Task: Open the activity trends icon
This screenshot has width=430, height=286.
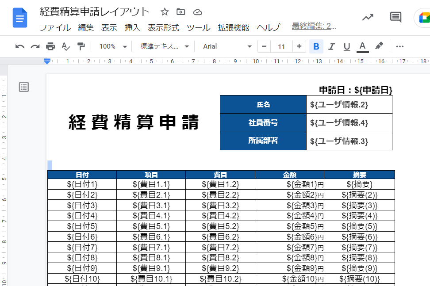Action: click(368, 18)
